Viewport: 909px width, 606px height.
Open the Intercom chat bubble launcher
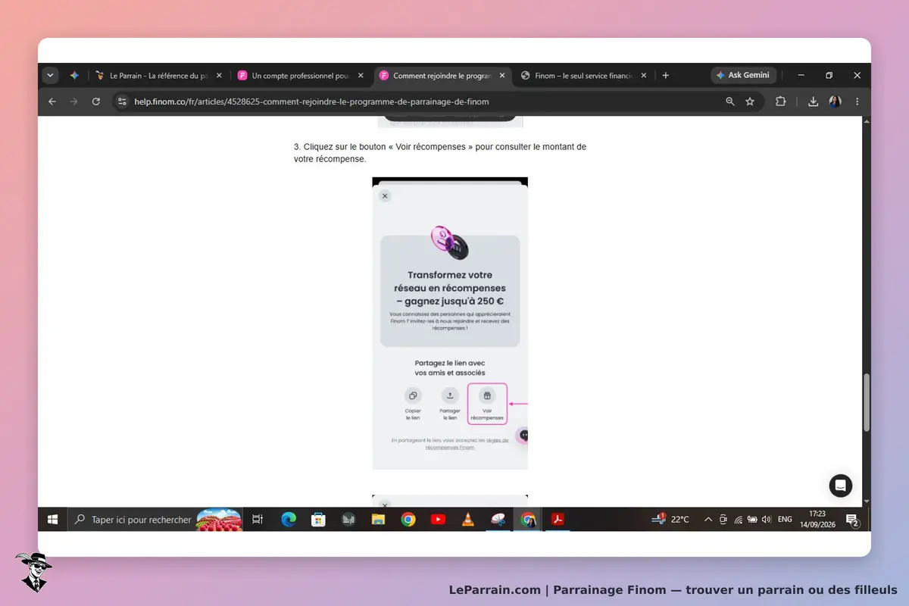pos(841,486)
